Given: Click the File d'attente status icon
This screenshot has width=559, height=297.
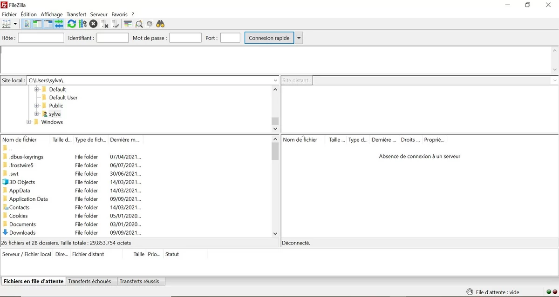Looking at the screenshot, I should [469, 292].
